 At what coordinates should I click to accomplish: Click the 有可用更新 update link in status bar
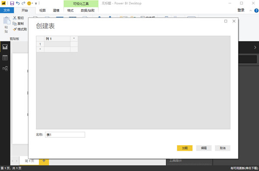[x=244, y=168]
